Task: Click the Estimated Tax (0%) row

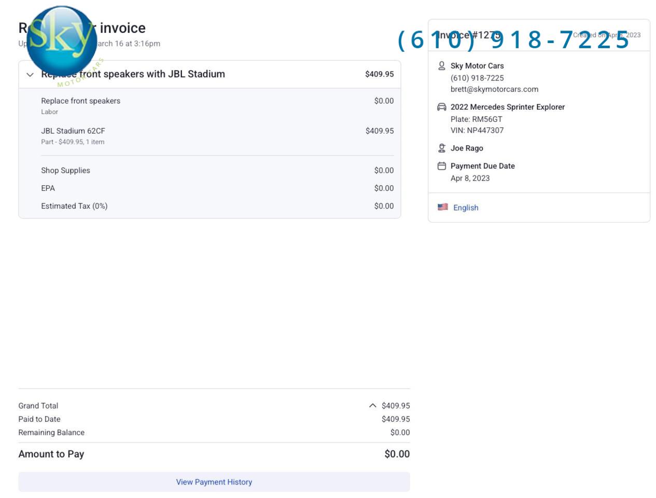Action: point(74,206)
